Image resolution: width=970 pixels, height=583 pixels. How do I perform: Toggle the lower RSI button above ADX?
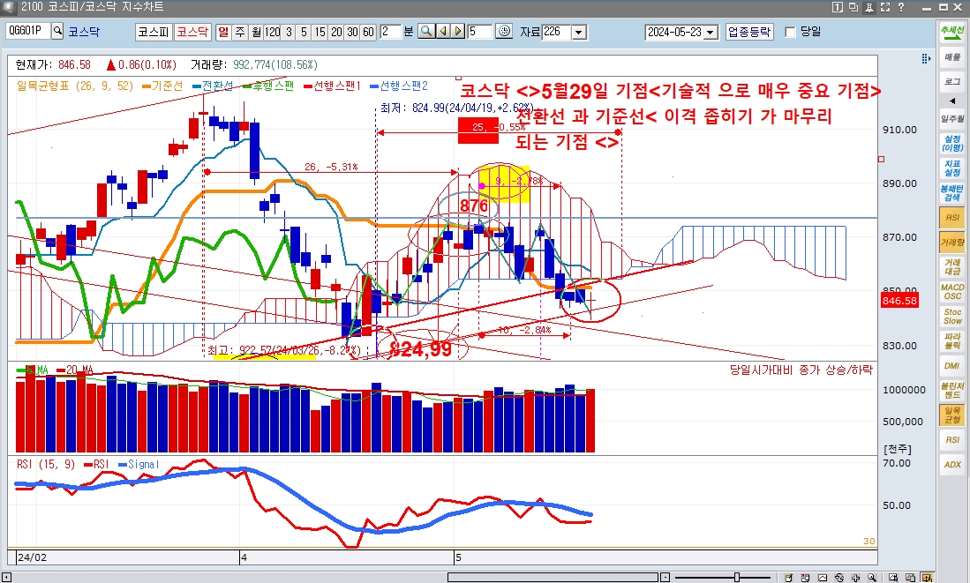click(x=952, y=440)
